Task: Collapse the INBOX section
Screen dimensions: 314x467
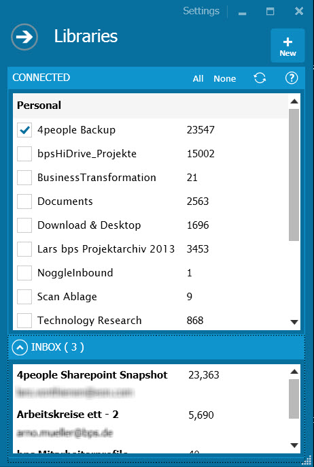Action: coord(20,347)
